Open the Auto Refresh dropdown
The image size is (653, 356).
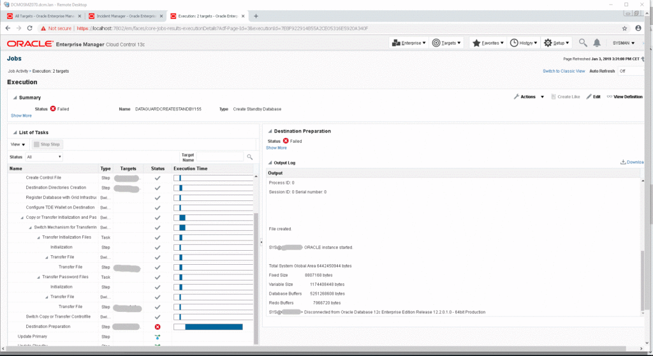pos(631,71)
